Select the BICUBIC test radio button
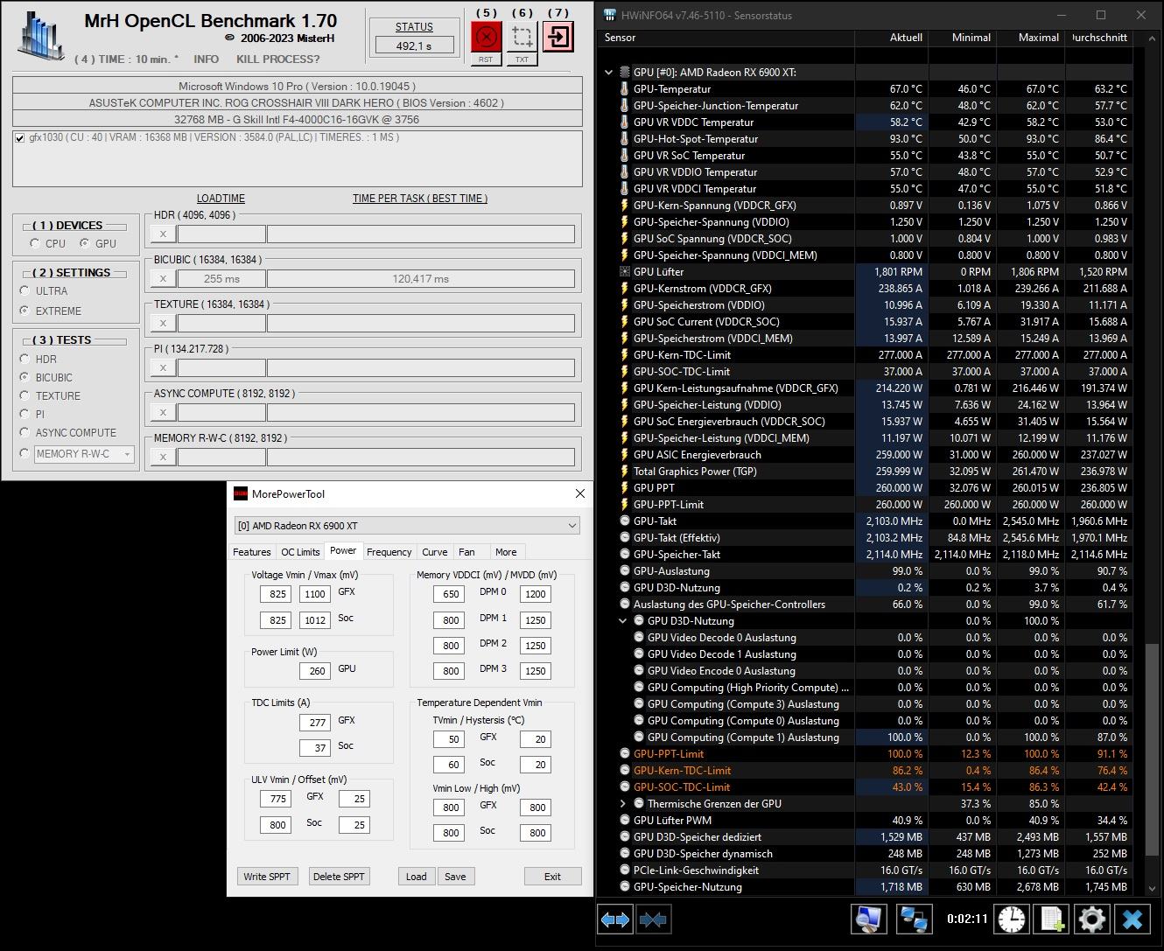Screen dimensions: 1164x951 [25, 377]
